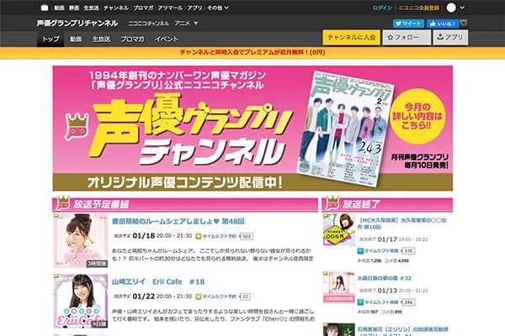Click the Facebook いいね! button
The image size is (505, 336).
443,24
